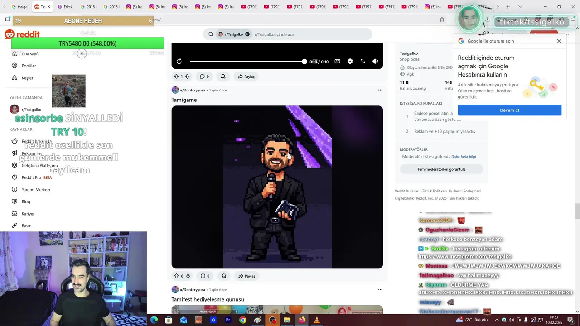Collapse the YAKIN ZAMANDA section
The width and height of the screenshot is (580, 326).
point(26,98)
